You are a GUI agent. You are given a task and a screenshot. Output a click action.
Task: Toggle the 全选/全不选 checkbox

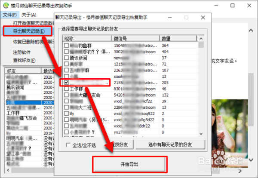[x=68, y=145]
